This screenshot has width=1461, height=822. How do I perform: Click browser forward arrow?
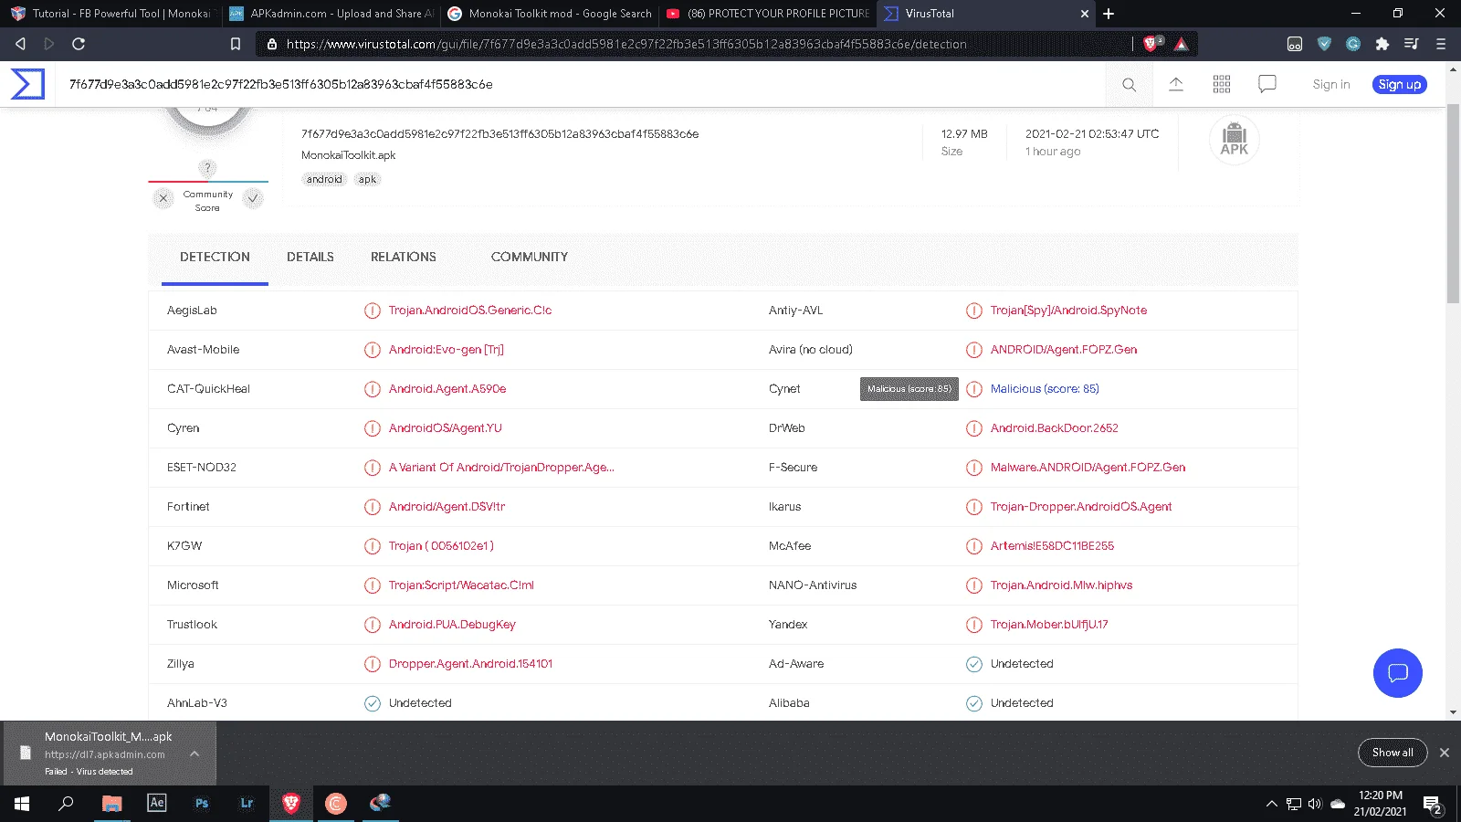[49, 44]
